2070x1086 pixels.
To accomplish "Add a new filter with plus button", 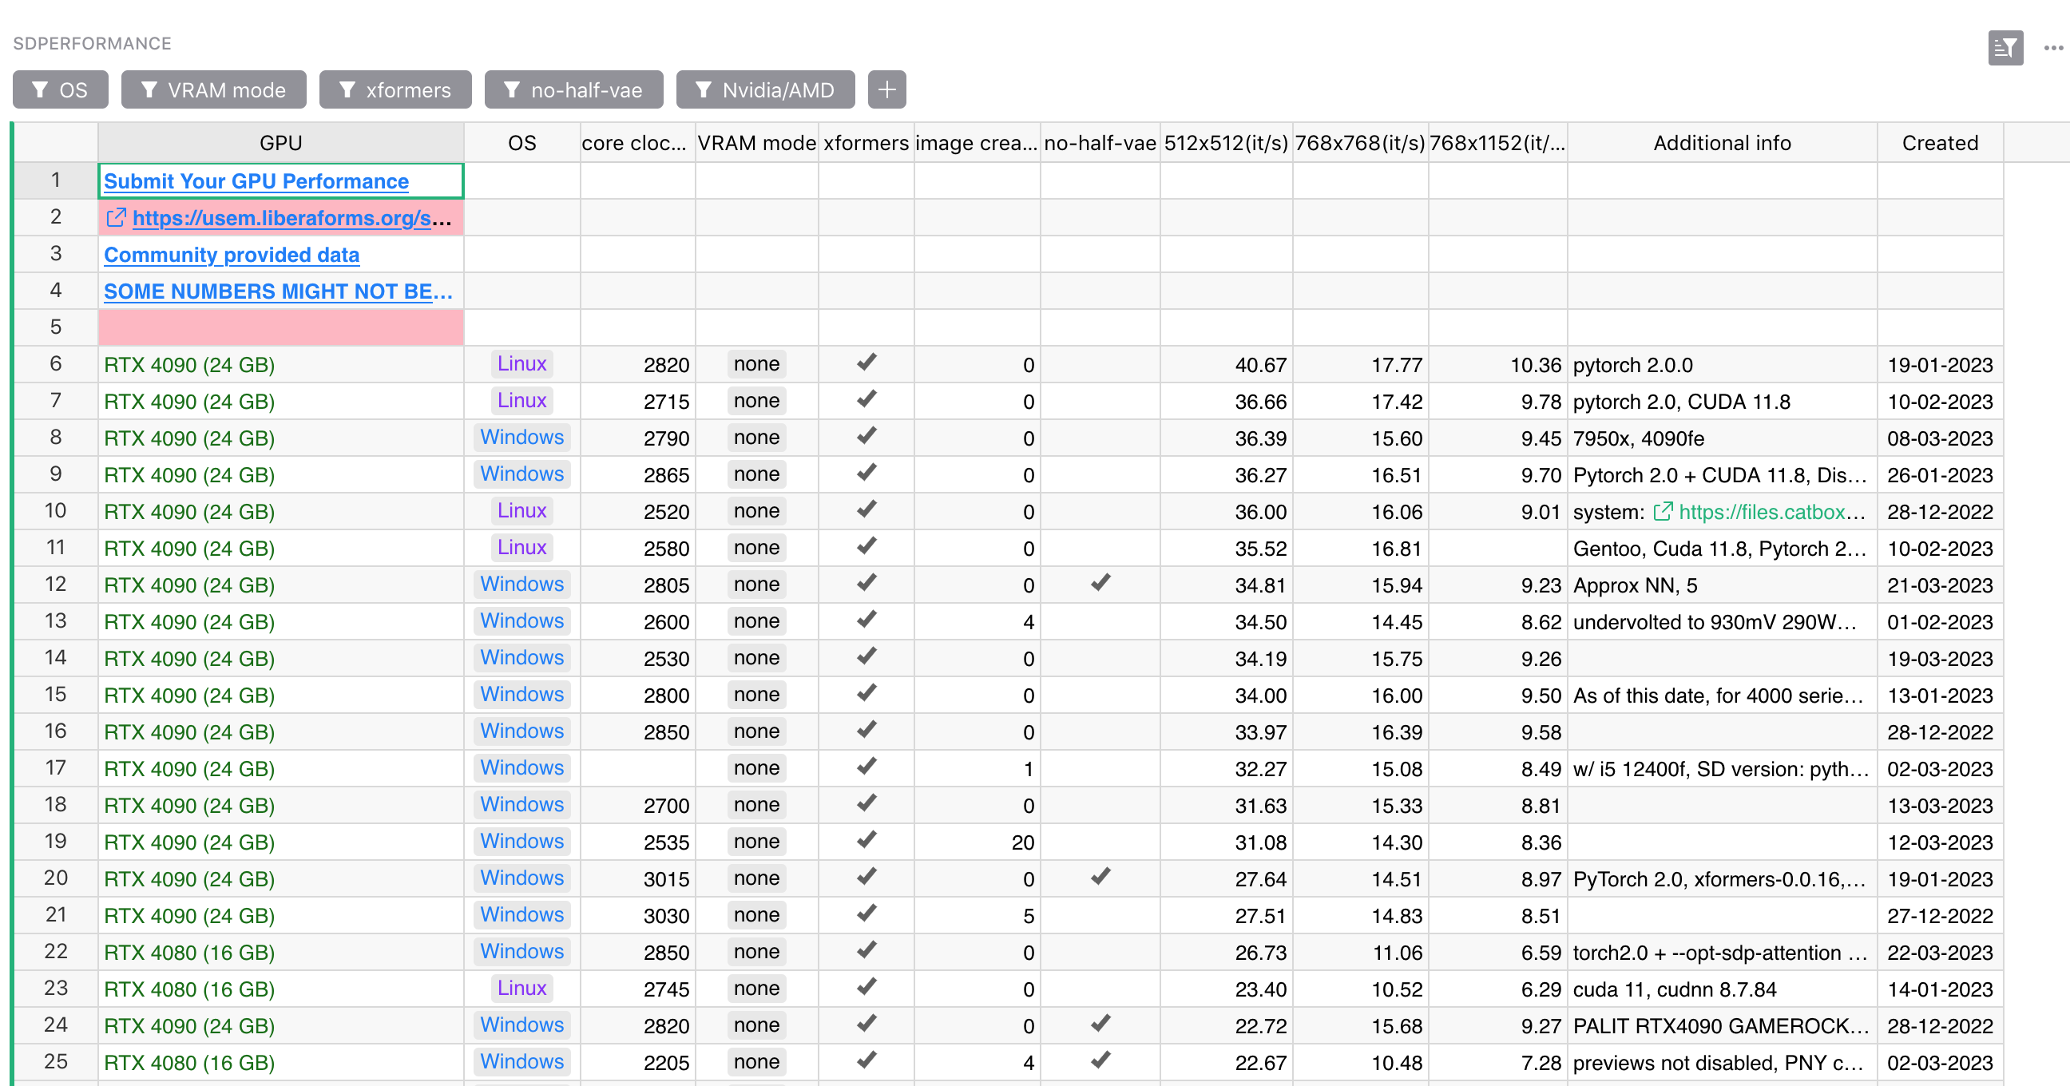I will 886,89.
